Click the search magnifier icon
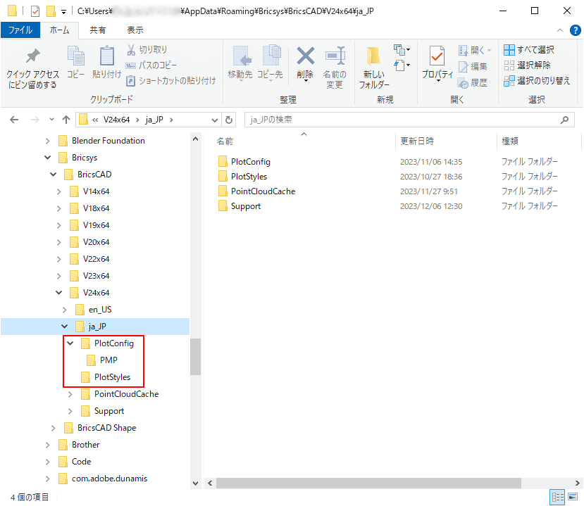Viewport: 584px width, 506px height. 565,120
